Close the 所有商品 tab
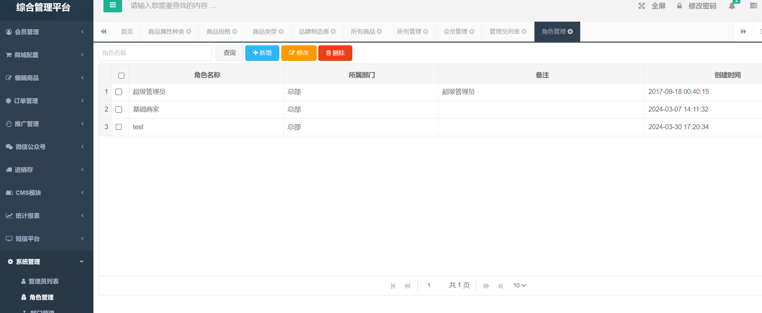 click(x=379, y=32)
